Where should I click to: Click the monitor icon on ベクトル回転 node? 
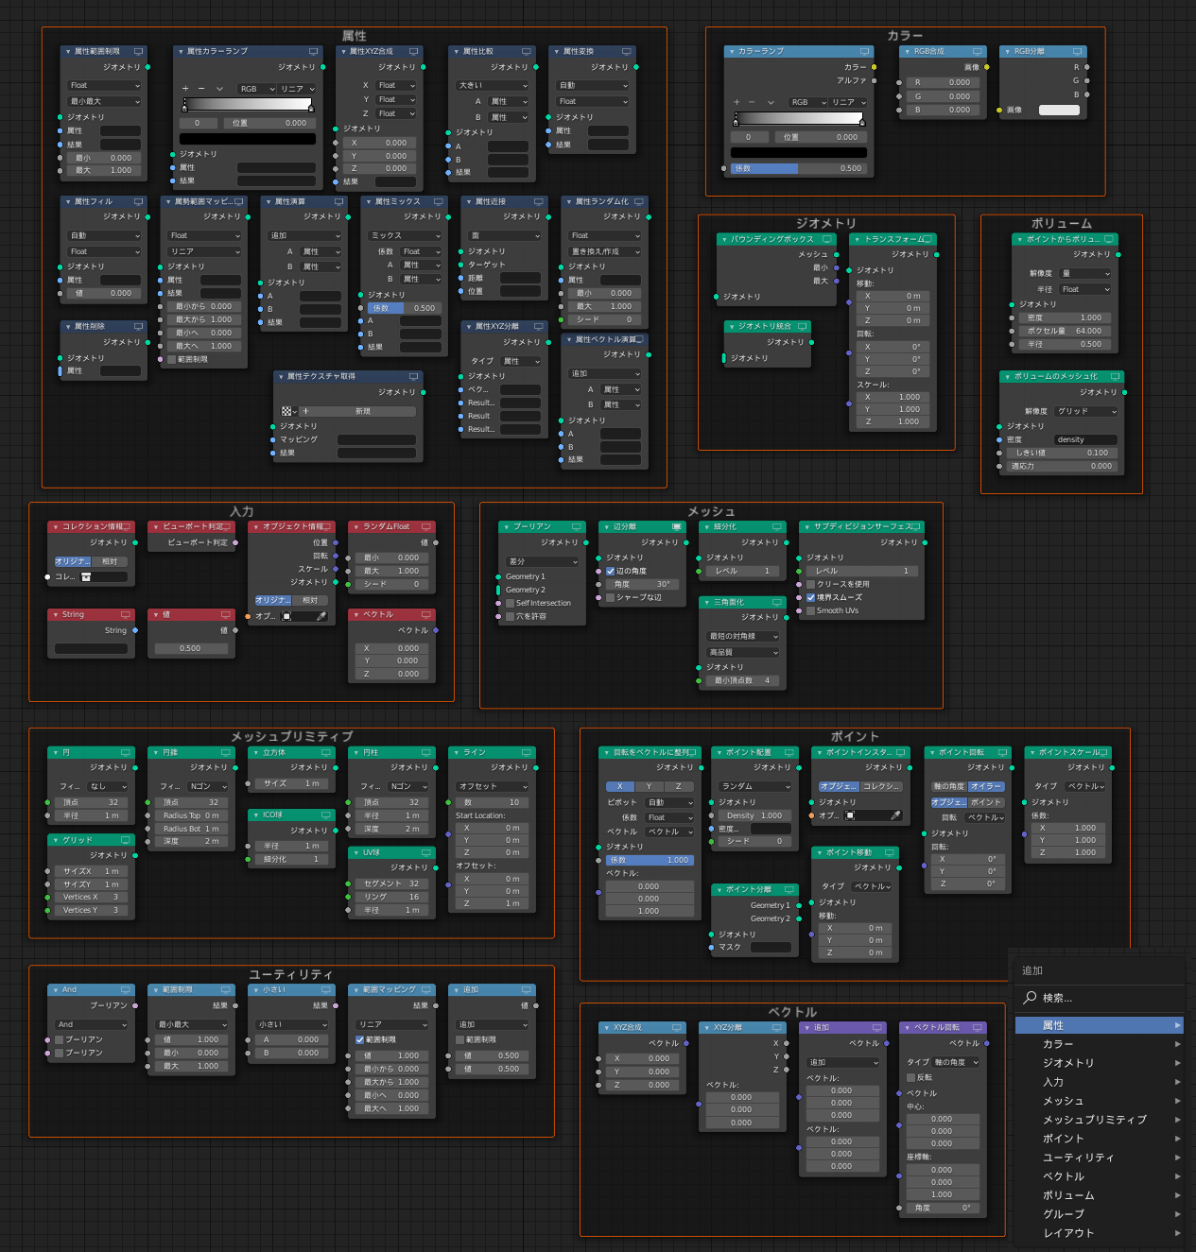(977, 1027)
